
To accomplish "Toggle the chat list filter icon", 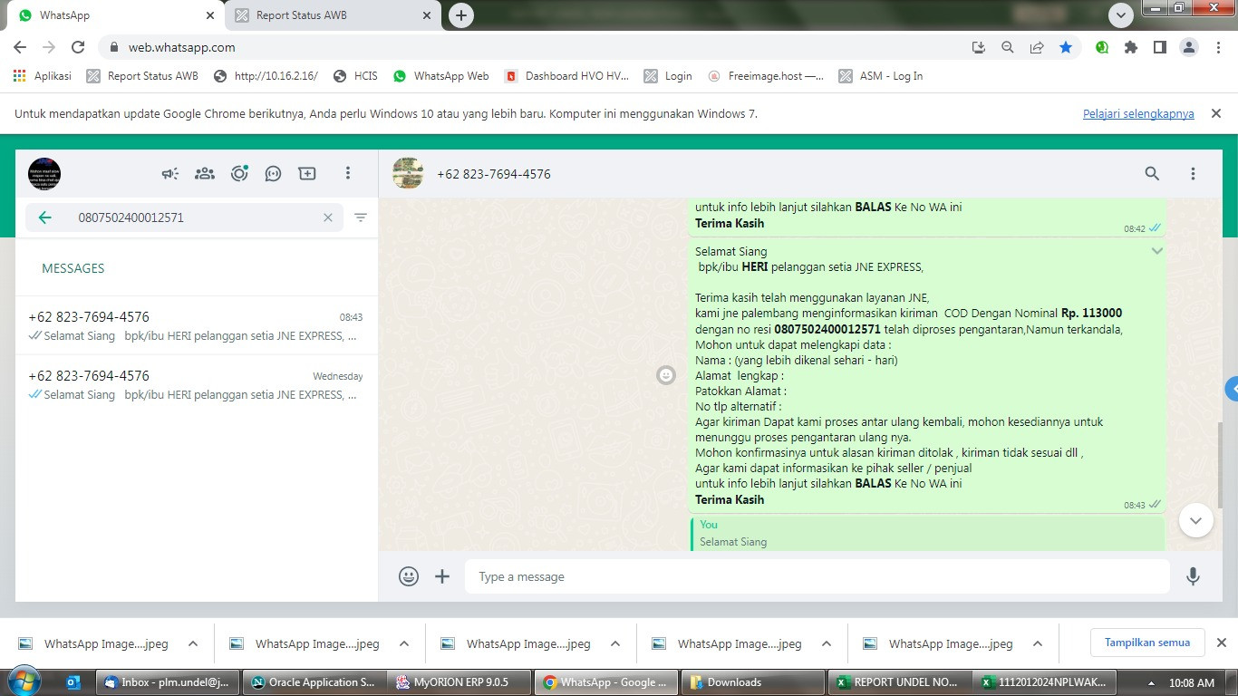I will tap(361, 217).
